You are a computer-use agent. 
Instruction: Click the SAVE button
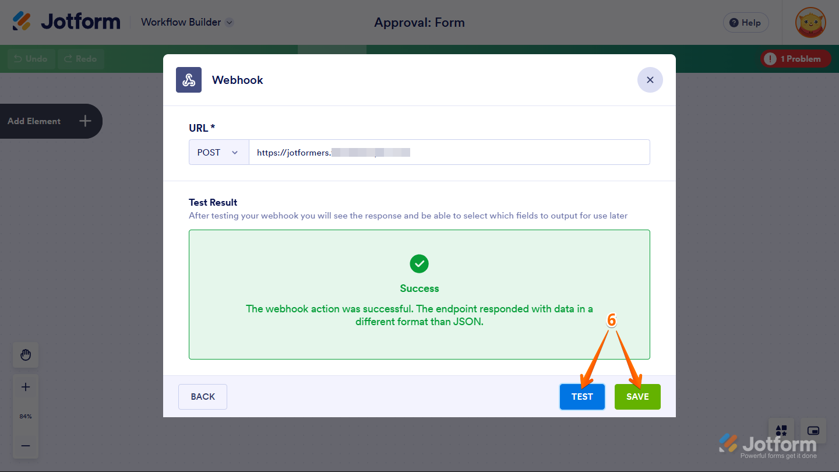(637, 396)
